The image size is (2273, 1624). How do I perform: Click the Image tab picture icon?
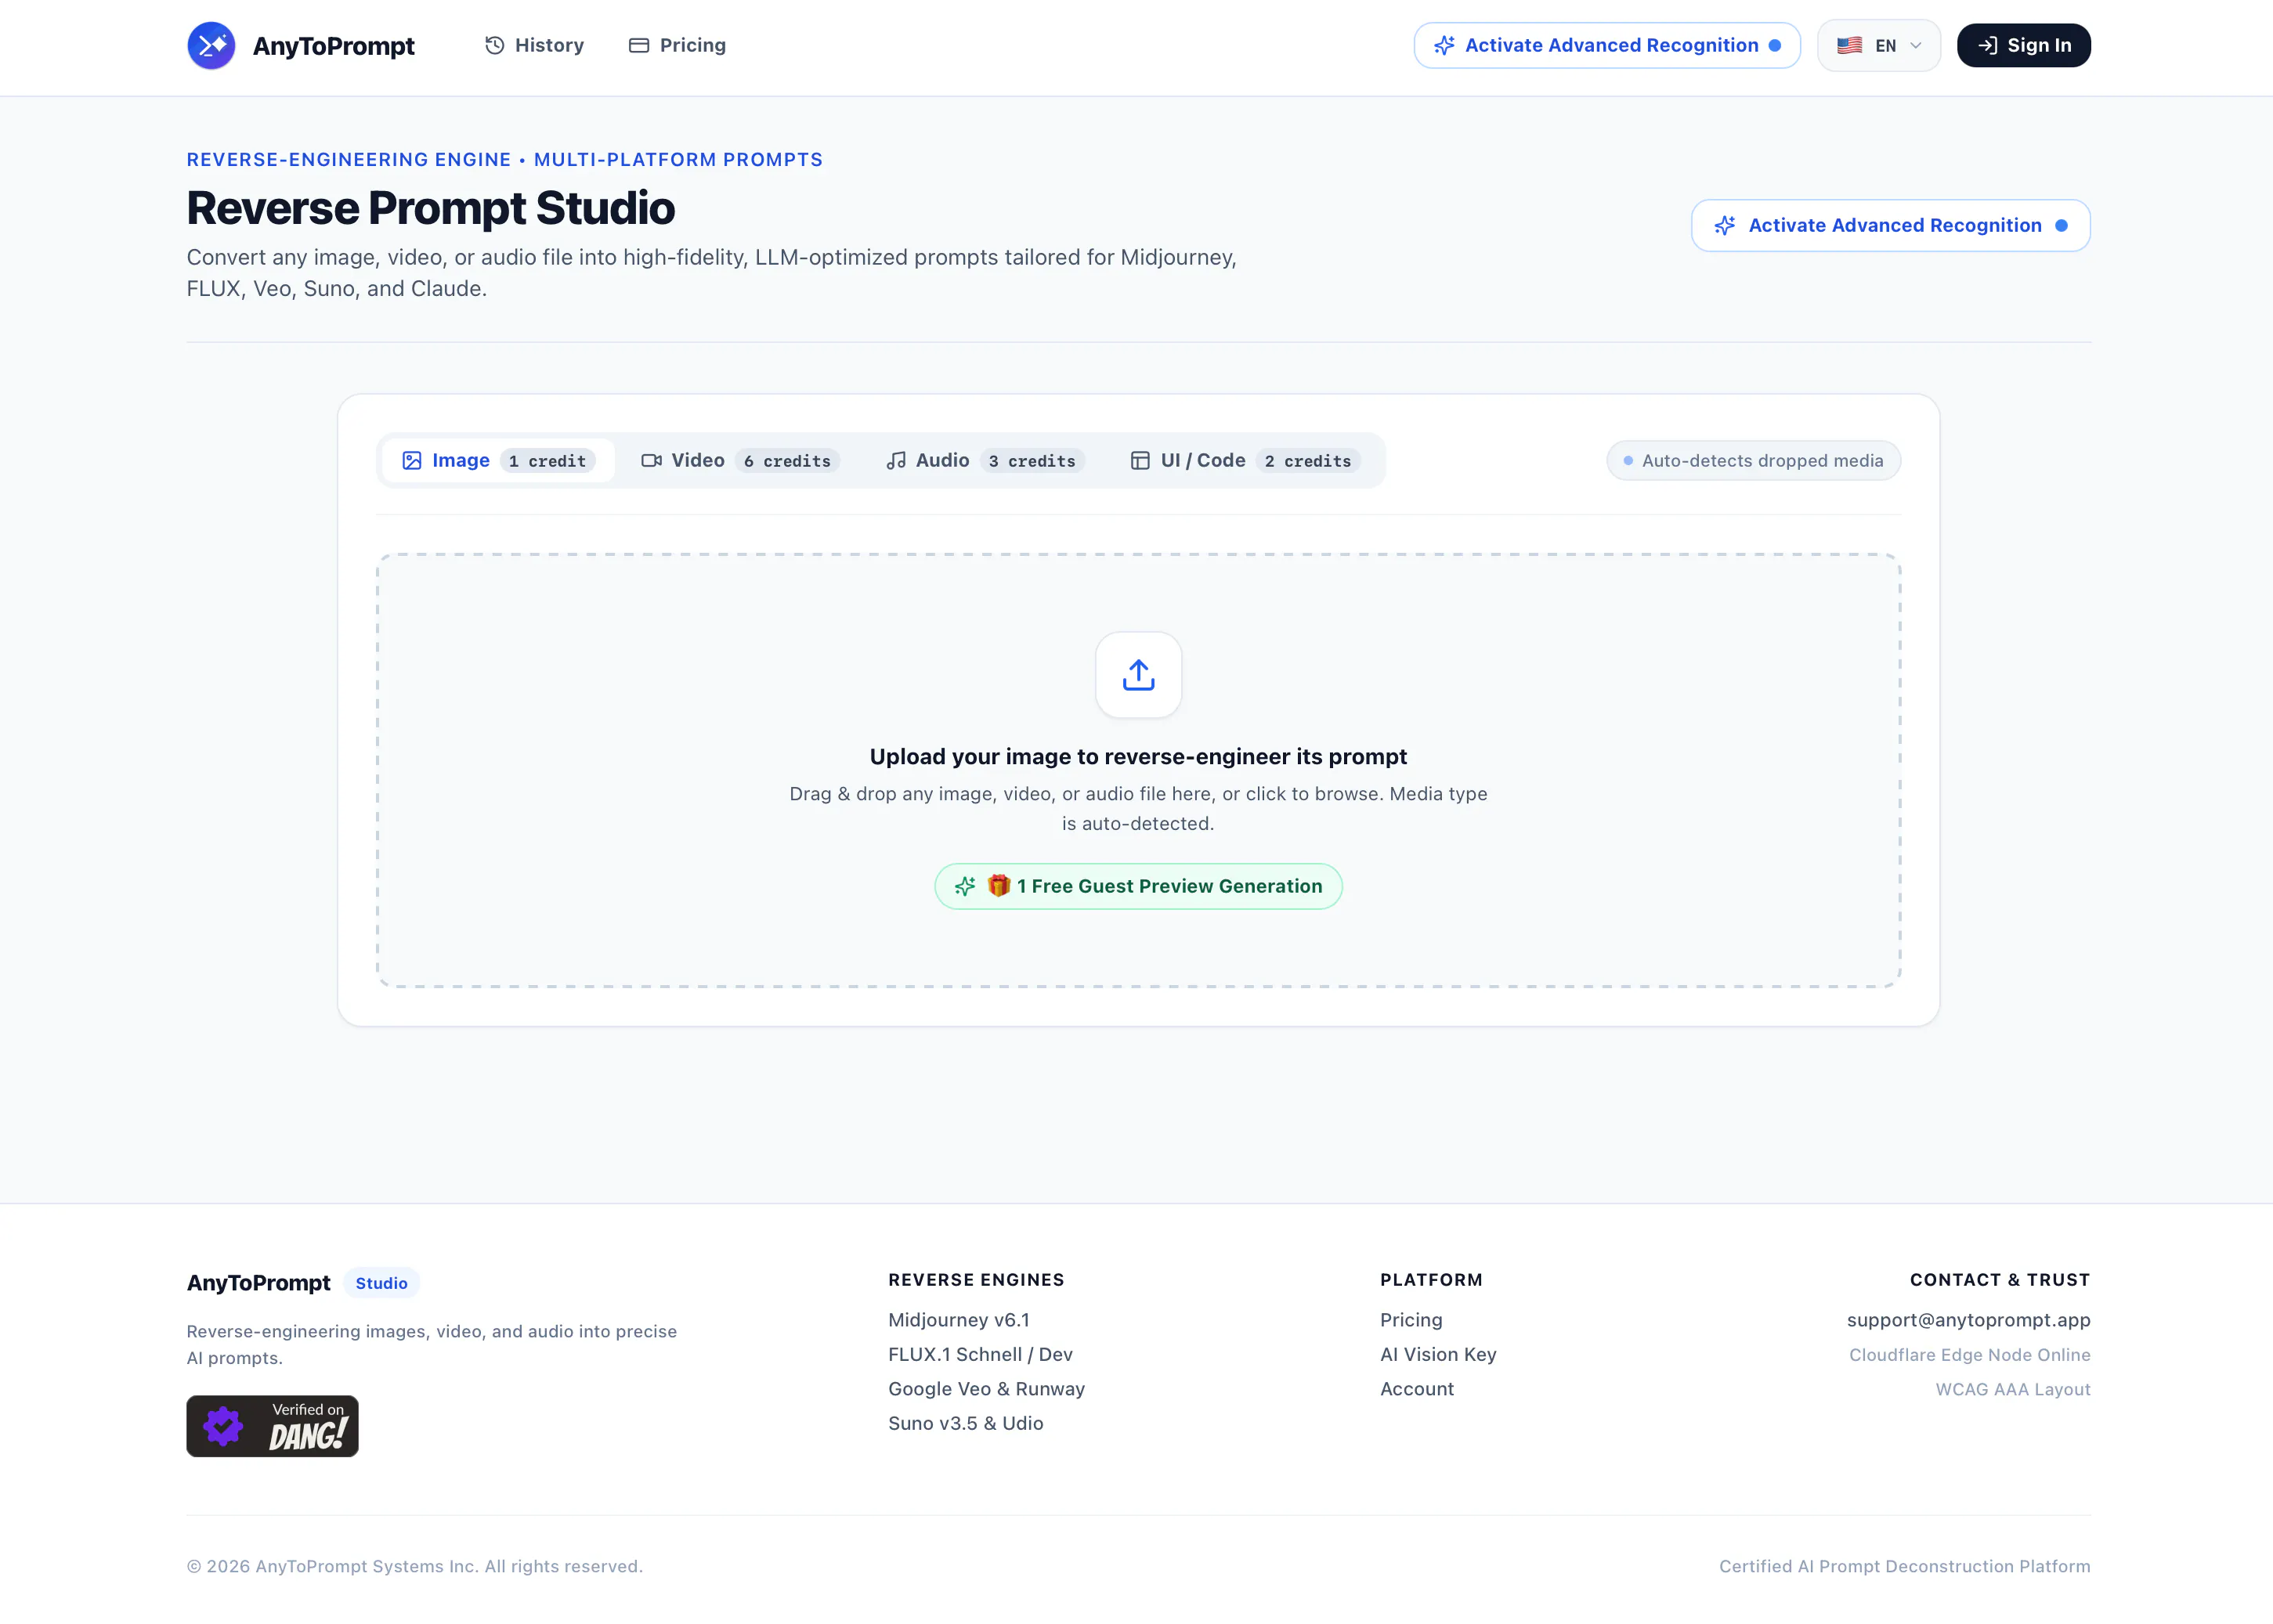(412, 460)
